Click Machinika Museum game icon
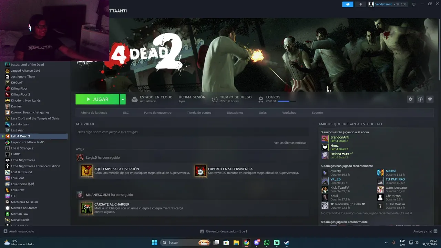This screenshot has height=248, width=441. [x=8, y=202]
